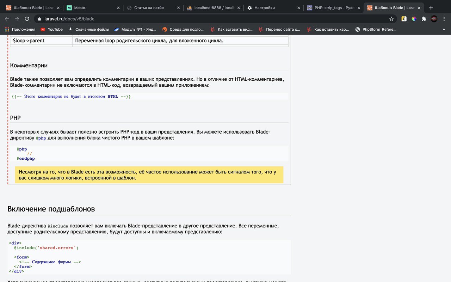Click the Переменная loop родительского цикла cell
The image size is (451, 282).
coord(180,41)
